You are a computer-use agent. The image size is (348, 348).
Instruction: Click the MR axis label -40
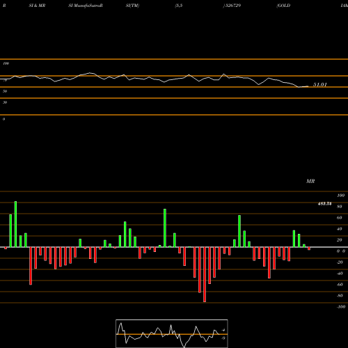pyautogui.click(x=340, y=274)
